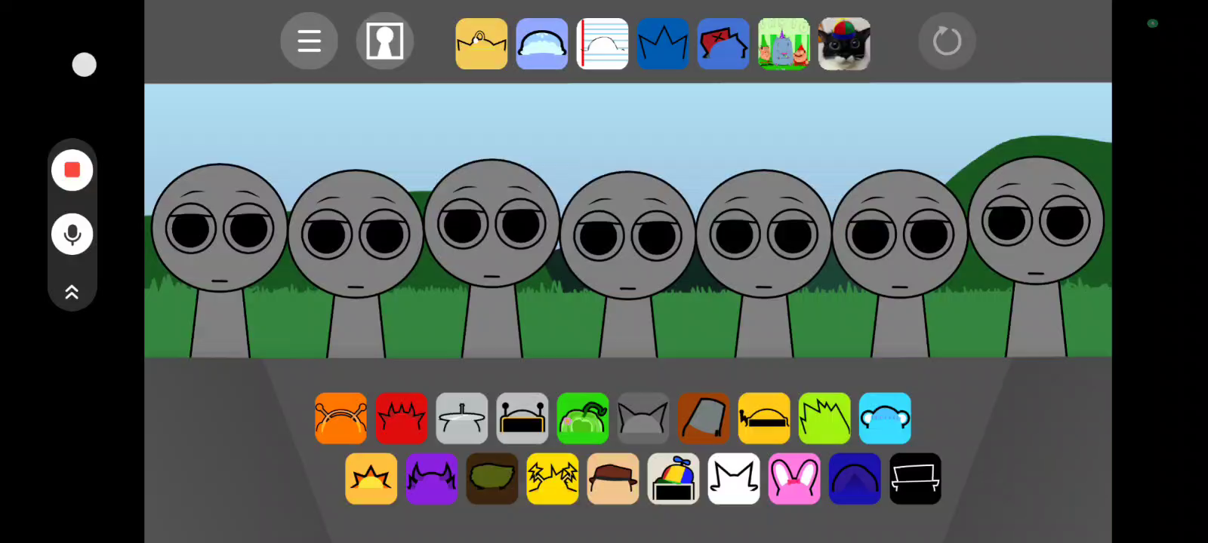Pick the pink bunny ears icon

pos(794,479)
